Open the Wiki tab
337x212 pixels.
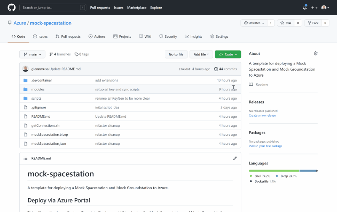coord(145,37)
